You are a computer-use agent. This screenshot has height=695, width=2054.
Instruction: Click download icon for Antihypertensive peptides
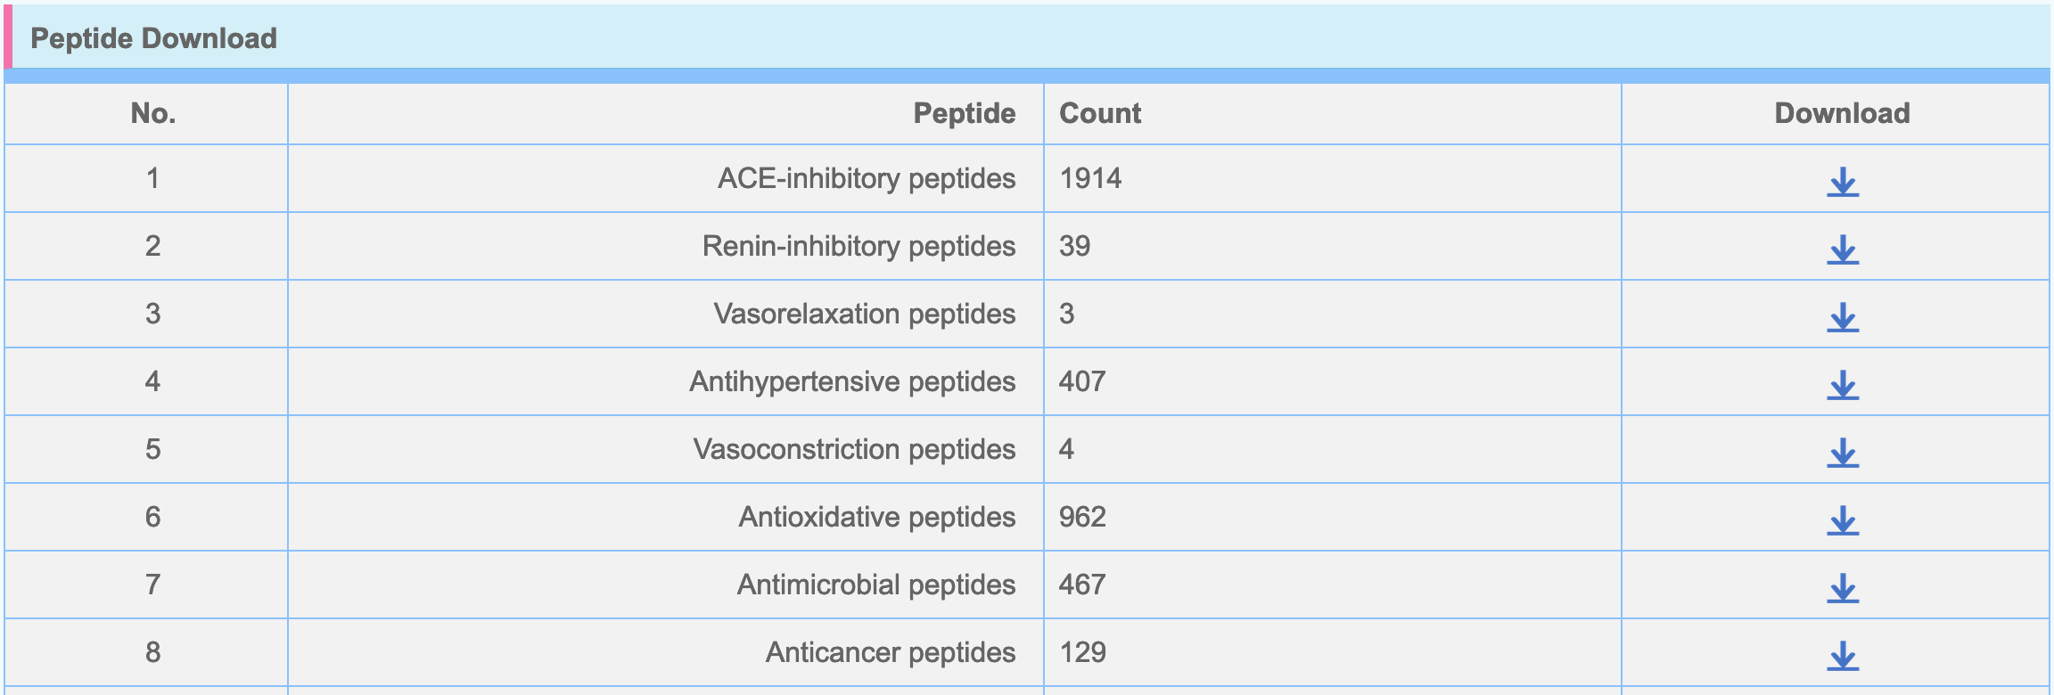pos(1843,385)
